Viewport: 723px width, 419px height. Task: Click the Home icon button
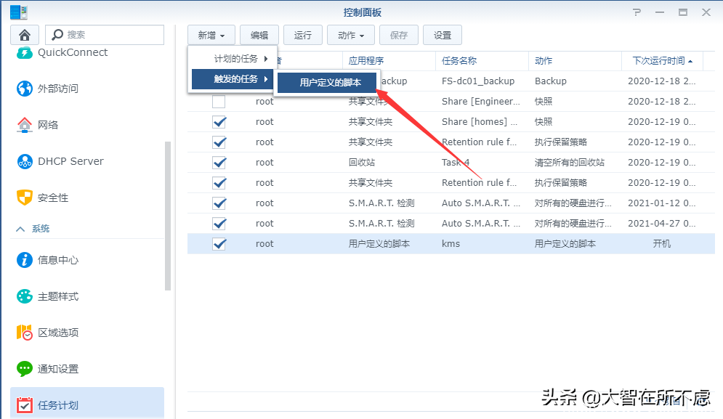pos(25,35)
